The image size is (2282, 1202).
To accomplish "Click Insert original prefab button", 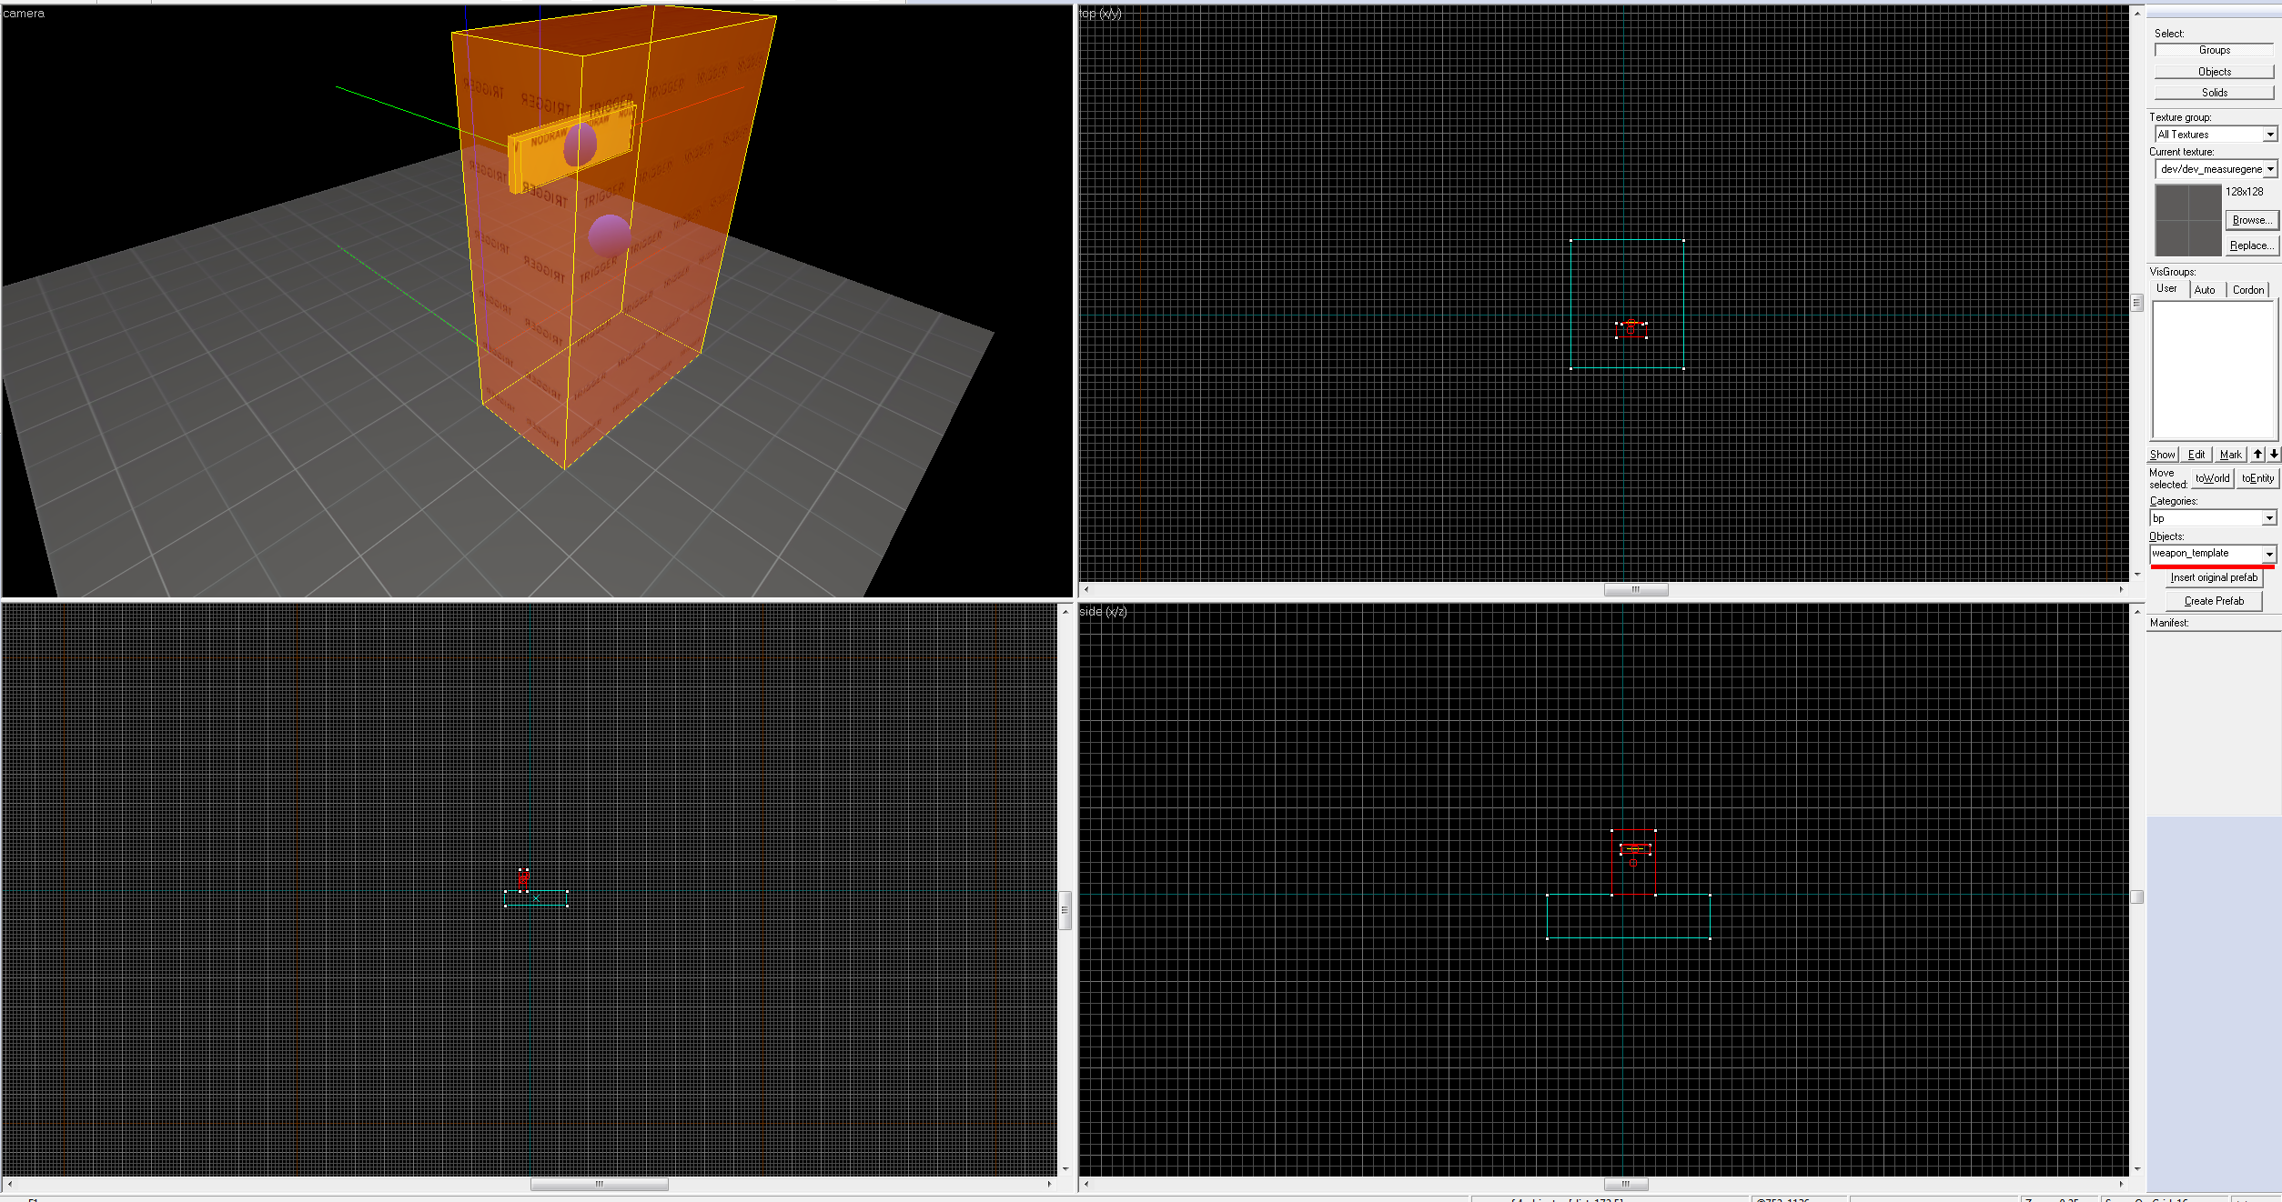I will pyautogui.click(x=2213, y=577).
